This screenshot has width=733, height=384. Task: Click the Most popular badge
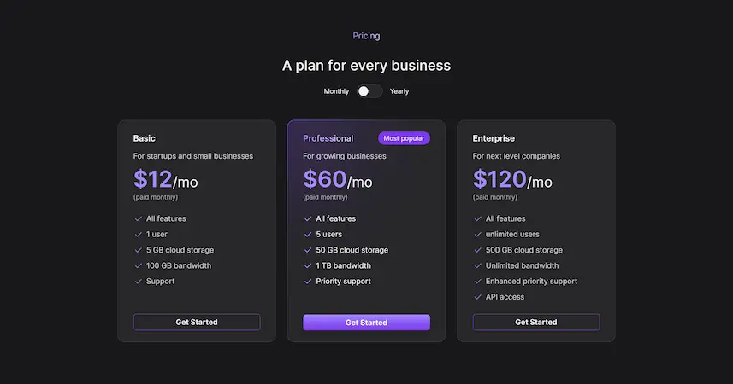(404, 138)
